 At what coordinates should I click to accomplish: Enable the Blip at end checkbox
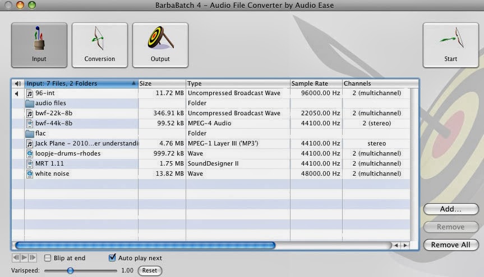tap(48, 259)
